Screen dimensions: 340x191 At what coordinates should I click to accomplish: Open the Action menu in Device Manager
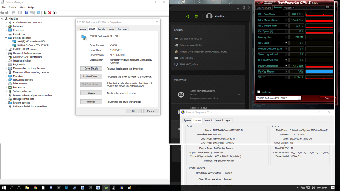click(12, 8)
